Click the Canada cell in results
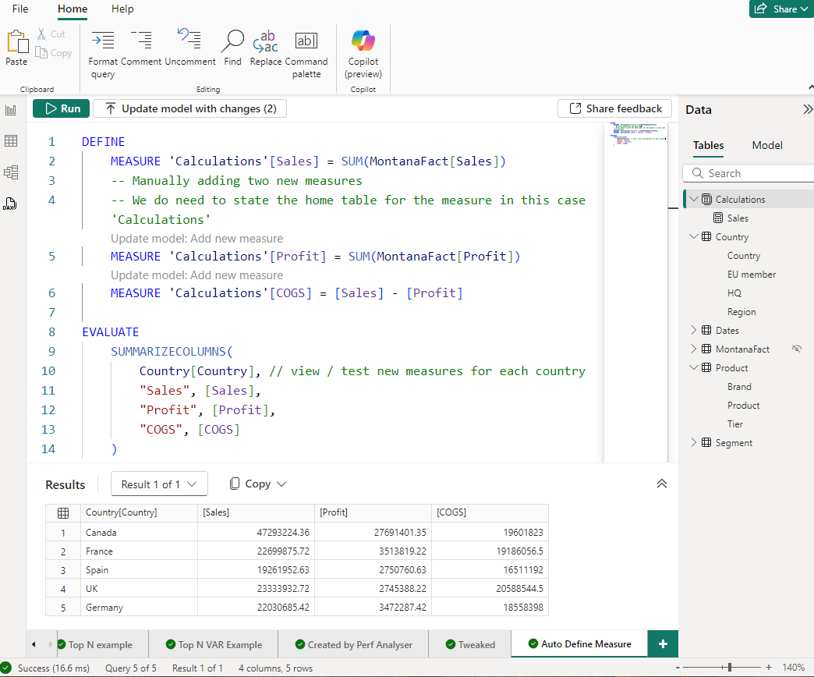Screen dimensions: 814x677 tap(139, 532)
